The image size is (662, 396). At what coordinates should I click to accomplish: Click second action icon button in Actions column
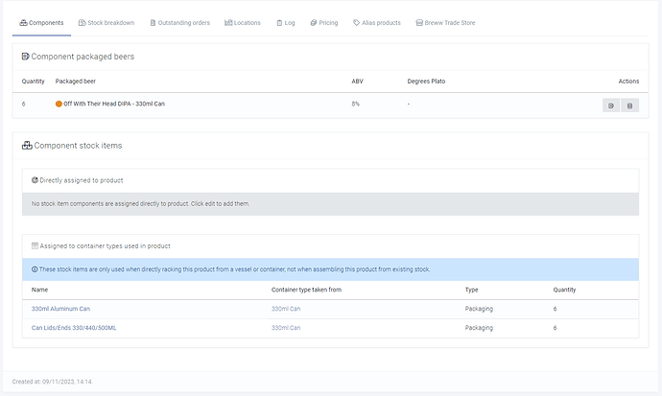[x=629, y=105]
